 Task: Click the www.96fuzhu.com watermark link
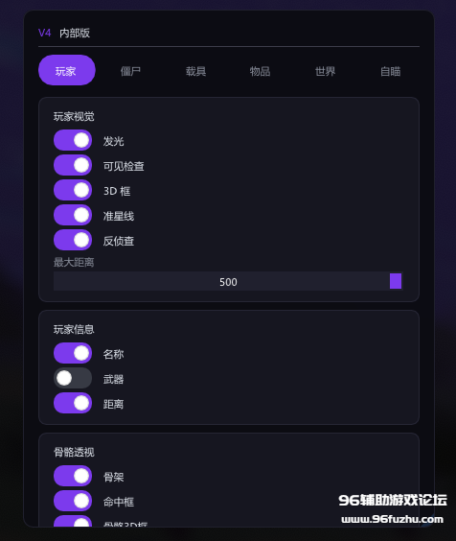point(392,519)
